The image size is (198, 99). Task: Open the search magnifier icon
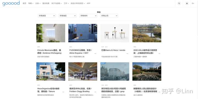pos(179,3)
